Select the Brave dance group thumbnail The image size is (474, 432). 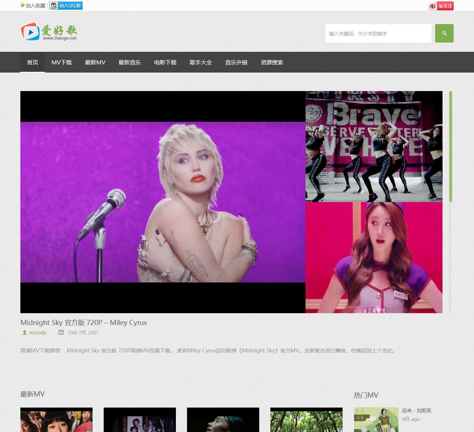[x=374, y=146]
